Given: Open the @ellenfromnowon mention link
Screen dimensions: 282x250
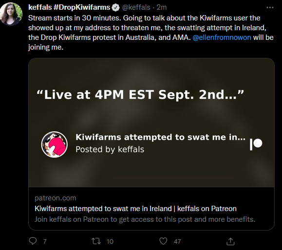Looking at the screenshot, I should click(x=222, y=37).
